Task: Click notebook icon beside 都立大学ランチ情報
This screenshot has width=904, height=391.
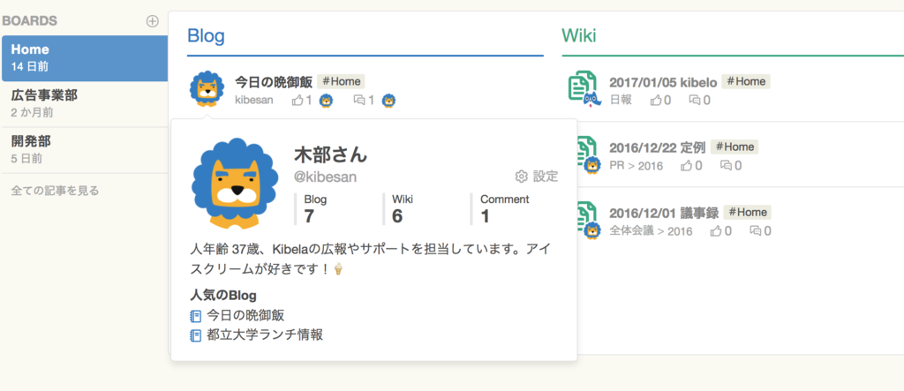Action: [196, 335]
